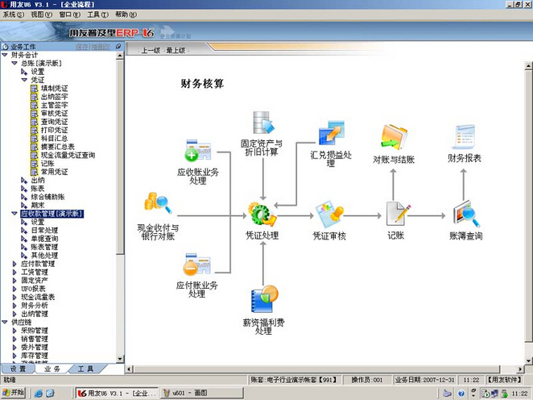The width and height of the screenshot is (533, 400).
Task: Click the Windows 开始 start button
Action: pos(14,393)
